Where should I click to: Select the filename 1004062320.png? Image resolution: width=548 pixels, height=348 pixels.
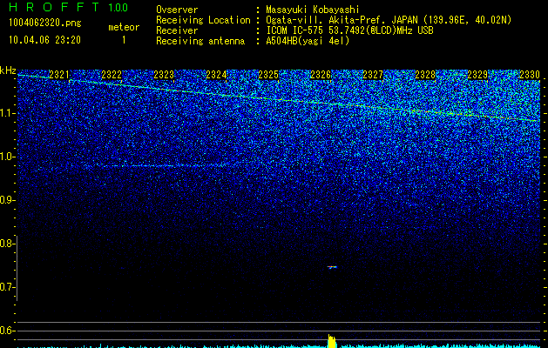coord(45,23)
